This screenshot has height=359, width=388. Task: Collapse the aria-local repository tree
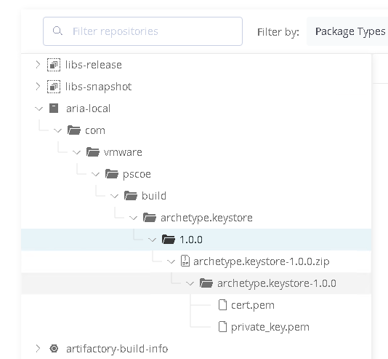coord(39,109)
